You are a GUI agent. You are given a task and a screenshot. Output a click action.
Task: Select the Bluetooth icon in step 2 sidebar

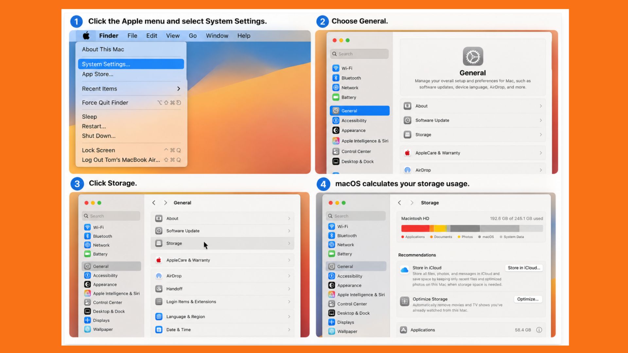coord(336,78)
